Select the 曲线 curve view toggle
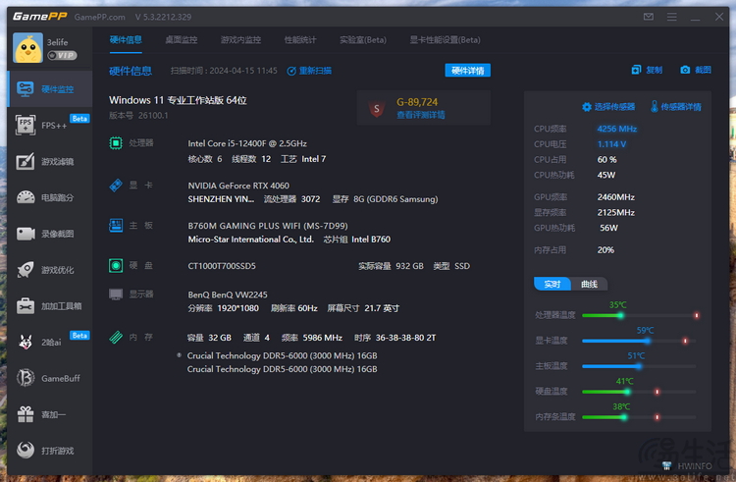Viewport: 736px width, 482px height. pyautogui.click(x=589, y=284)
